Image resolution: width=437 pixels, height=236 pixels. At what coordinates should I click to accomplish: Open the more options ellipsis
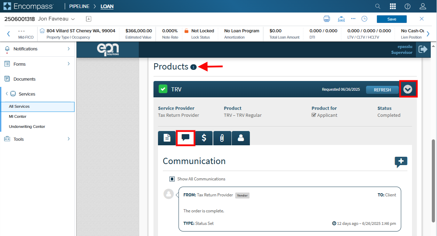click(x=353, y=19)
